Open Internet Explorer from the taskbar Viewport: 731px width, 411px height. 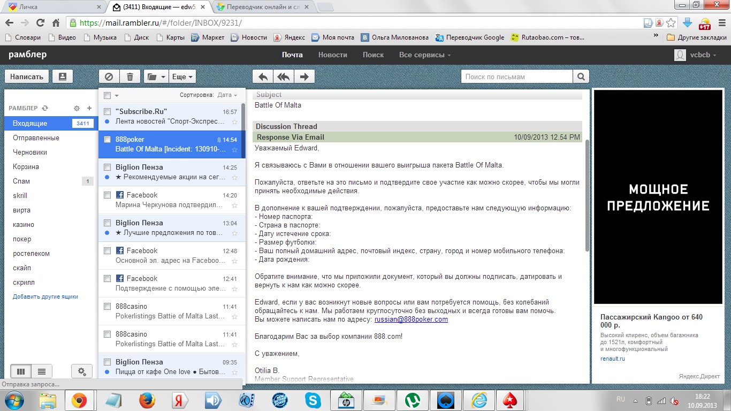pos(479,400)
